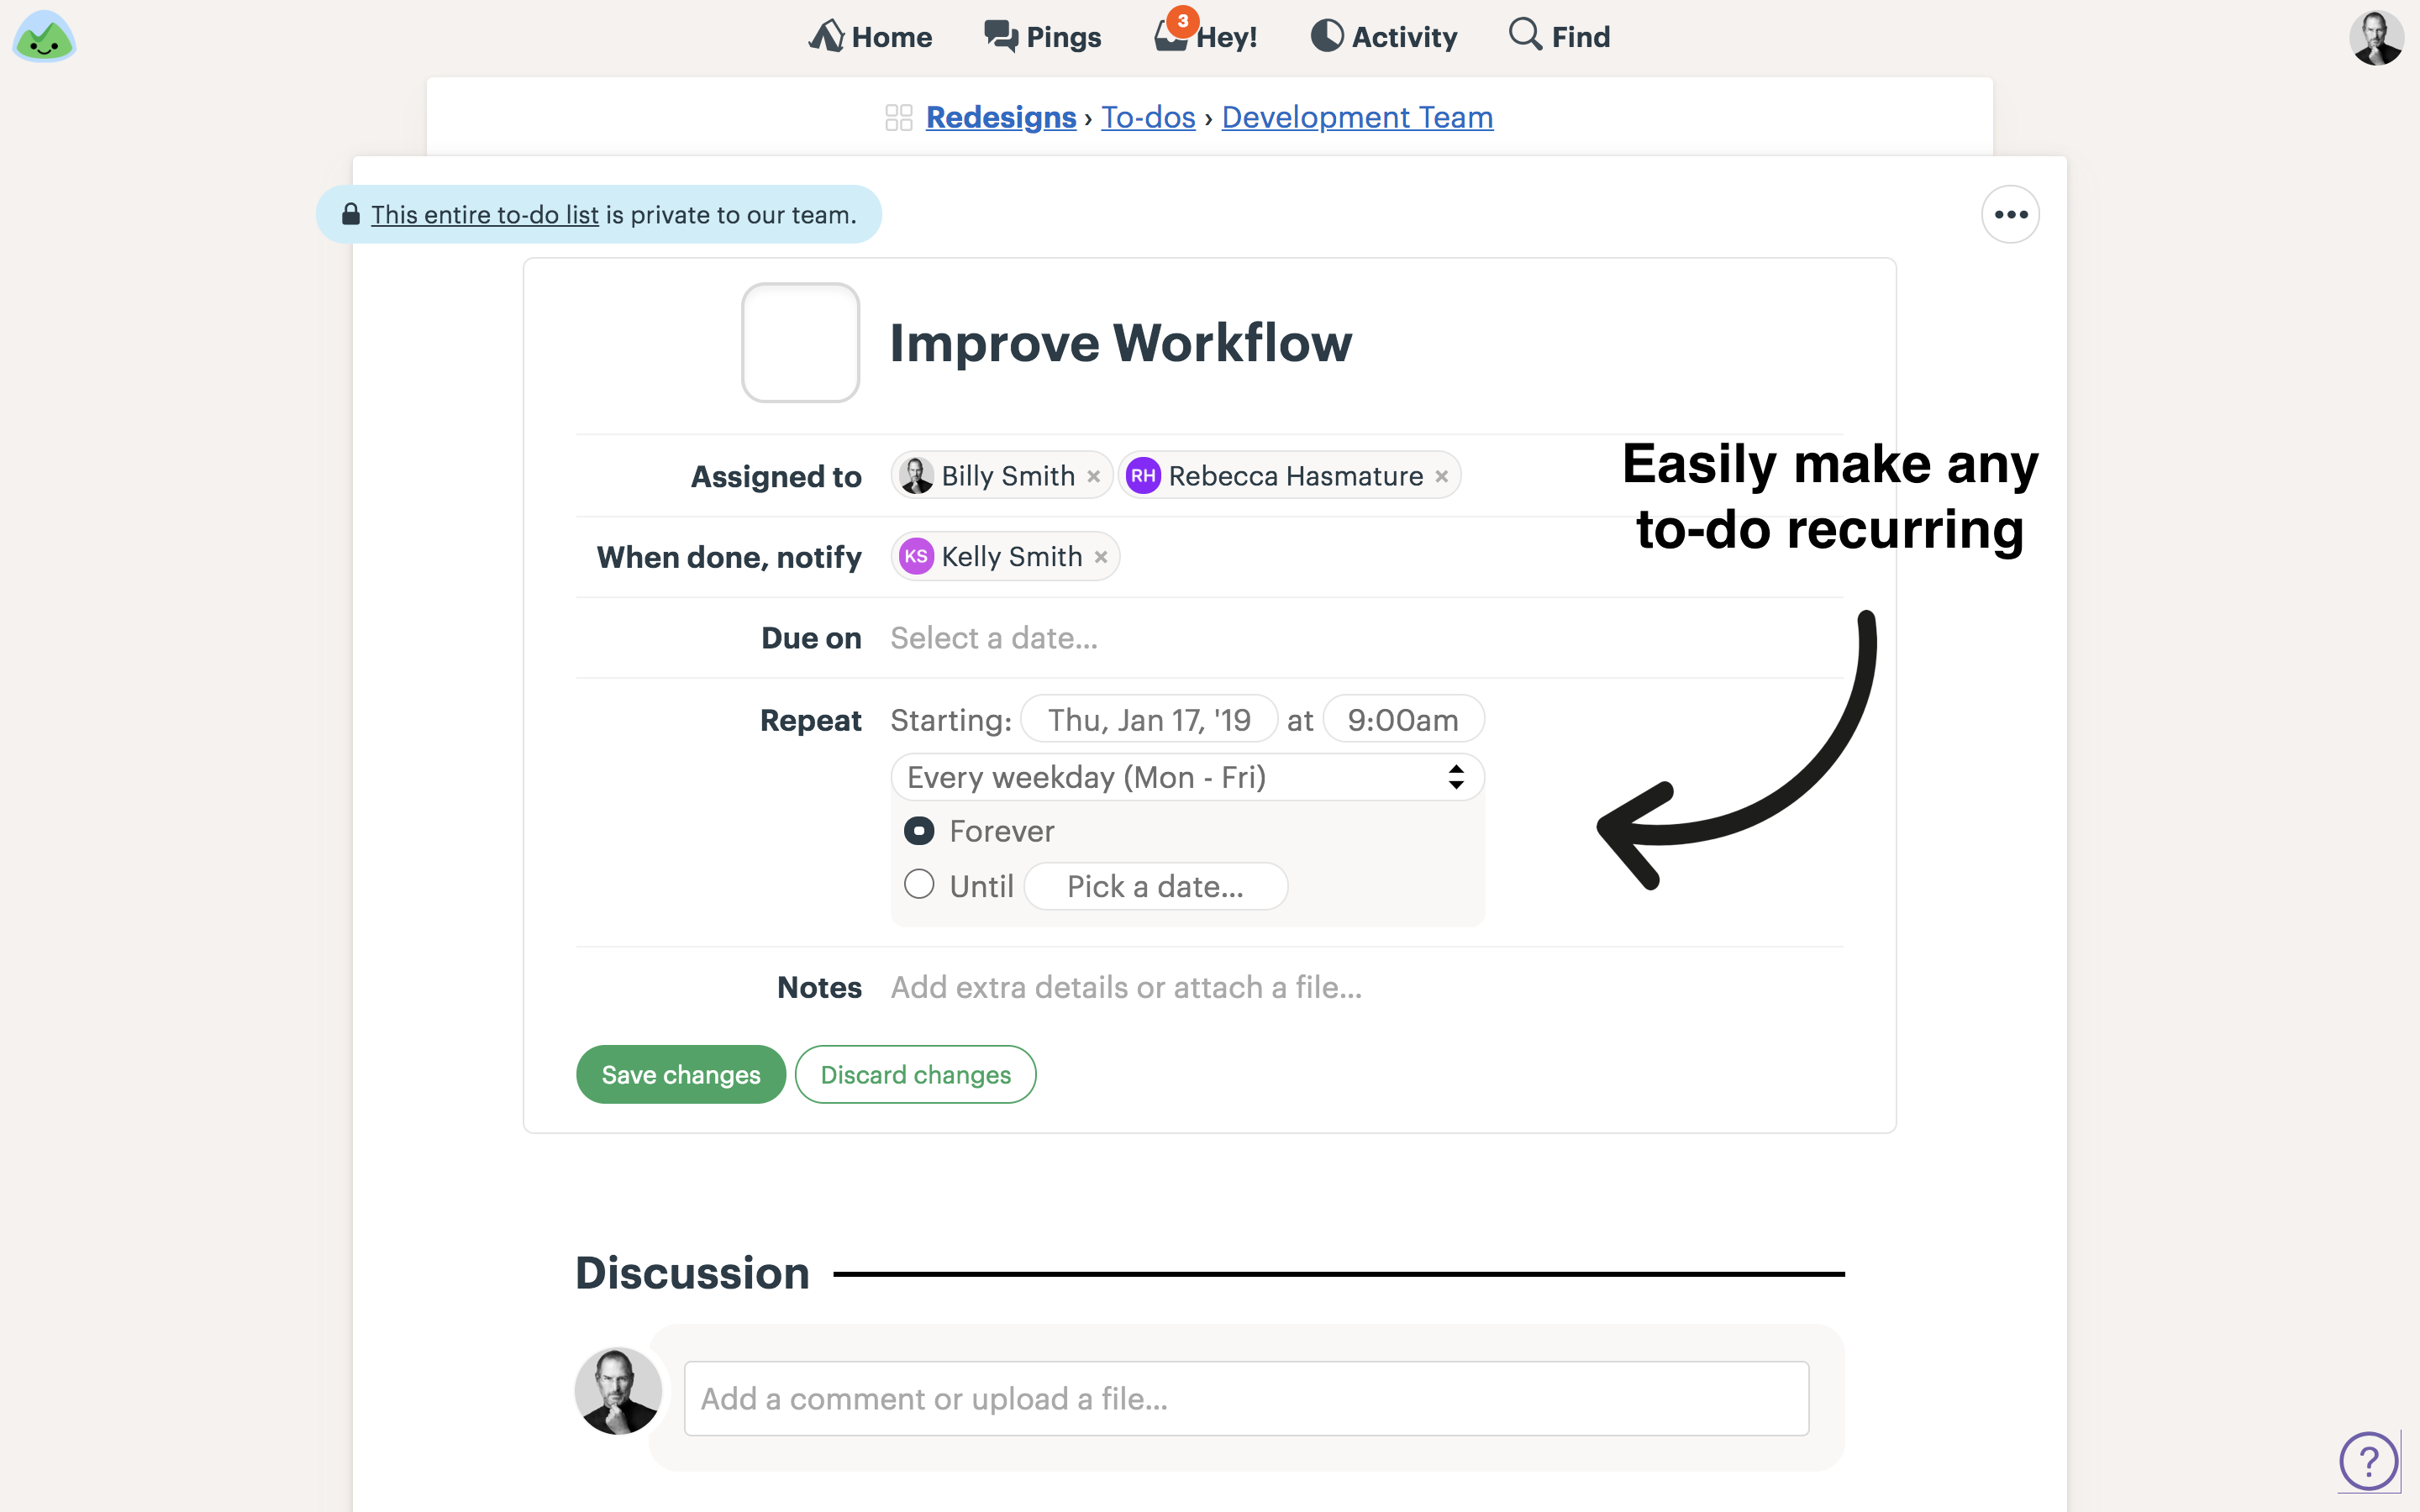
Task: Select Until radio button for end date
Action: pyautogui.click(x=920, y=885)
